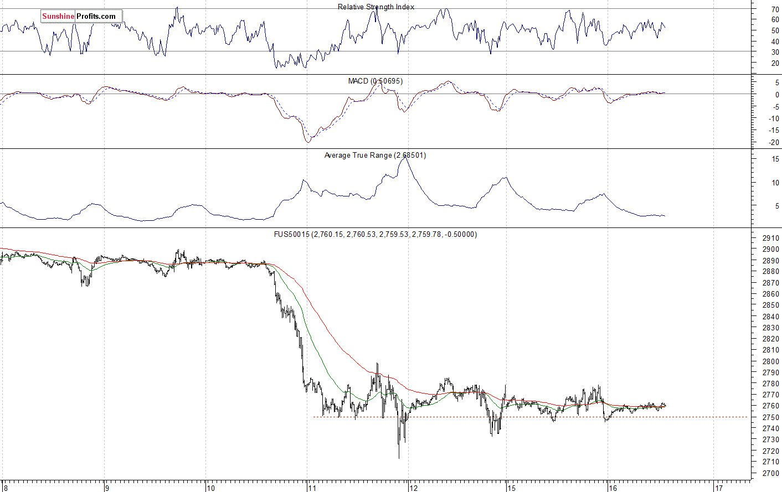The width and height of the screenshot is (782, 492).
Task: Click date label 17 on time axis
Action: pyautogui.click(x=719, y=488)
